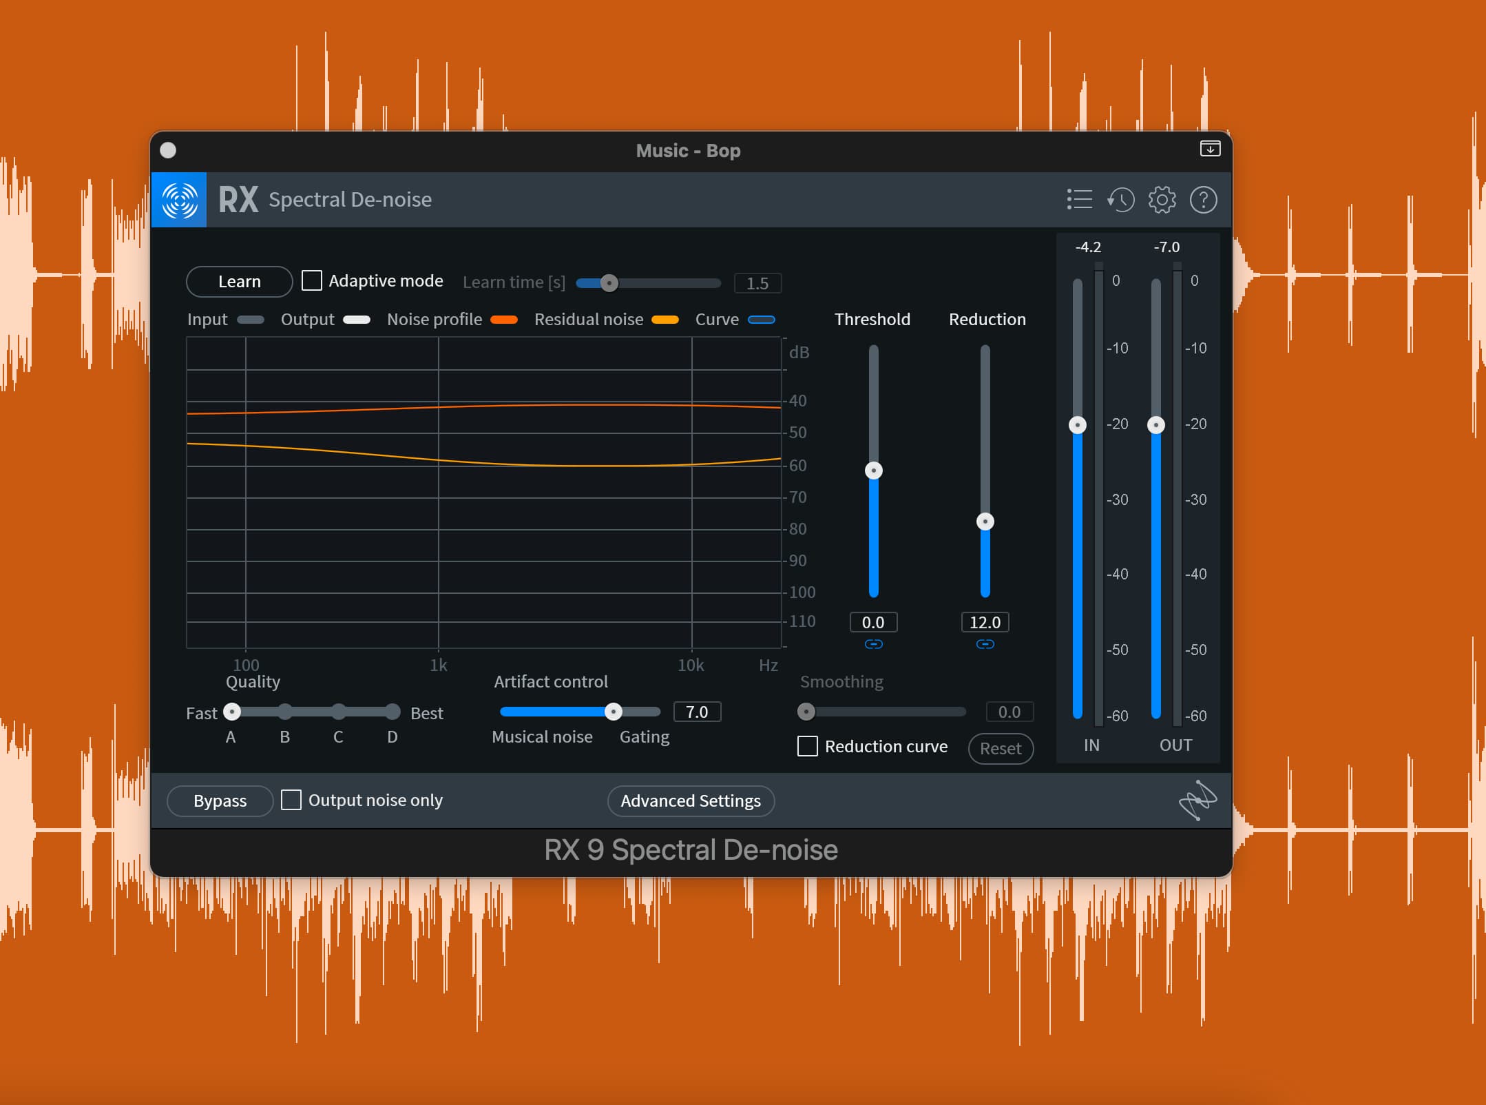Open the preset list icon
This screenshot has width=1486, height=1105.
coord(1079,200)
